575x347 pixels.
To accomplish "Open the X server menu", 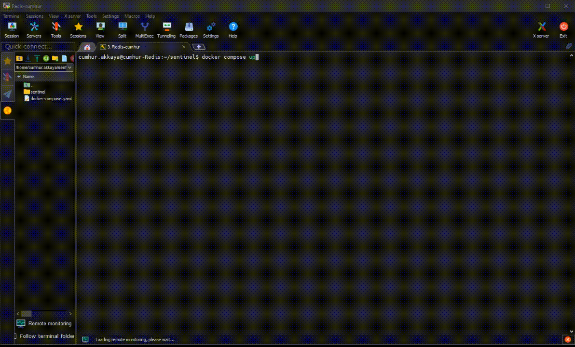I will pyautogui.click(x=72, y=16).
